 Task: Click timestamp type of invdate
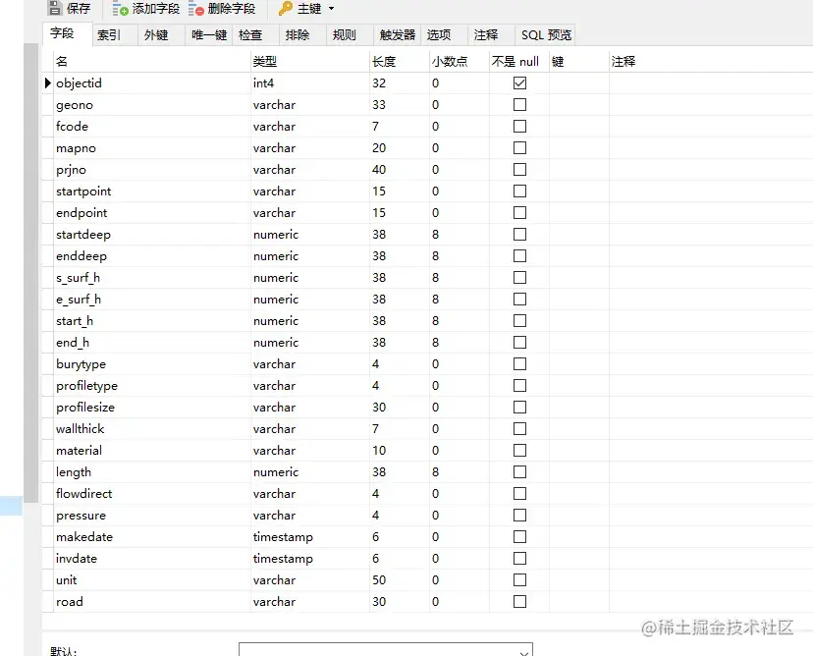pyautogui.click(x=283, y=559)
